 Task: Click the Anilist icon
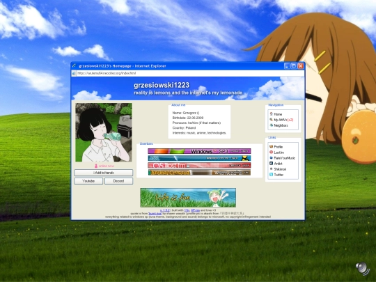click(272, 164)
